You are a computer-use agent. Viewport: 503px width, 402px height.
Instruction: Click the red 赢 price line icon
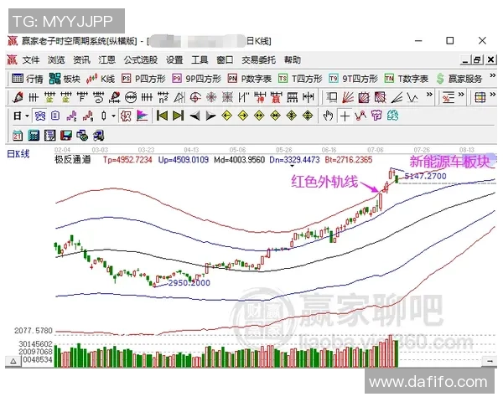pos(276,97)
